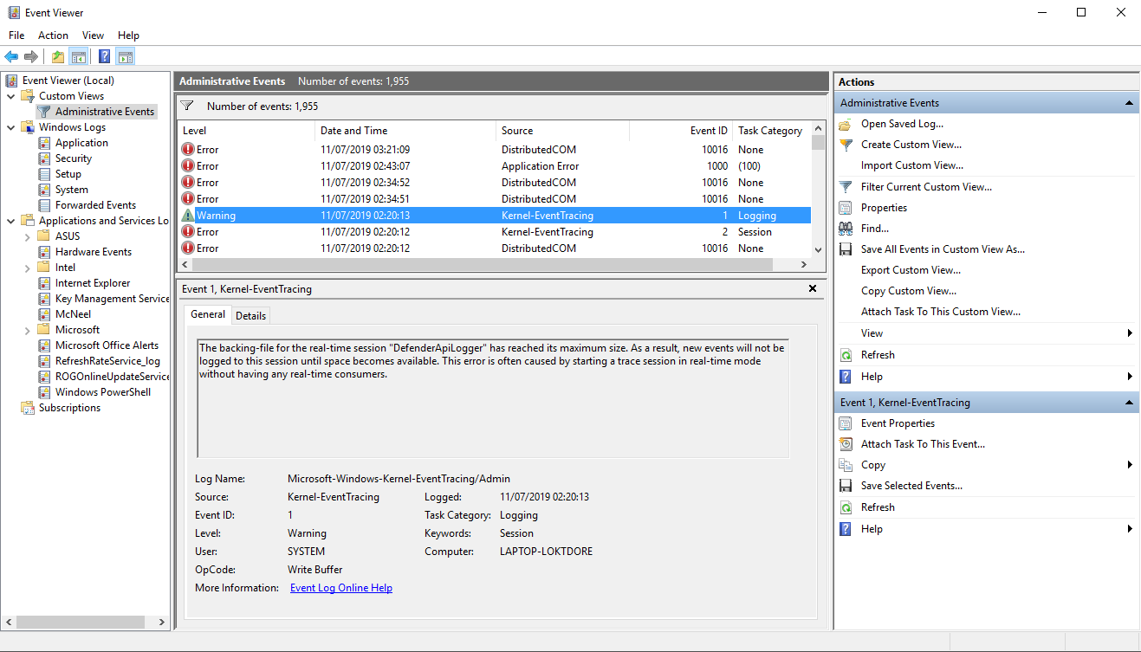Screen dimensions: 1141x652
Task: Click the green Refresh icon under Administrative Events
Action: 846,355
